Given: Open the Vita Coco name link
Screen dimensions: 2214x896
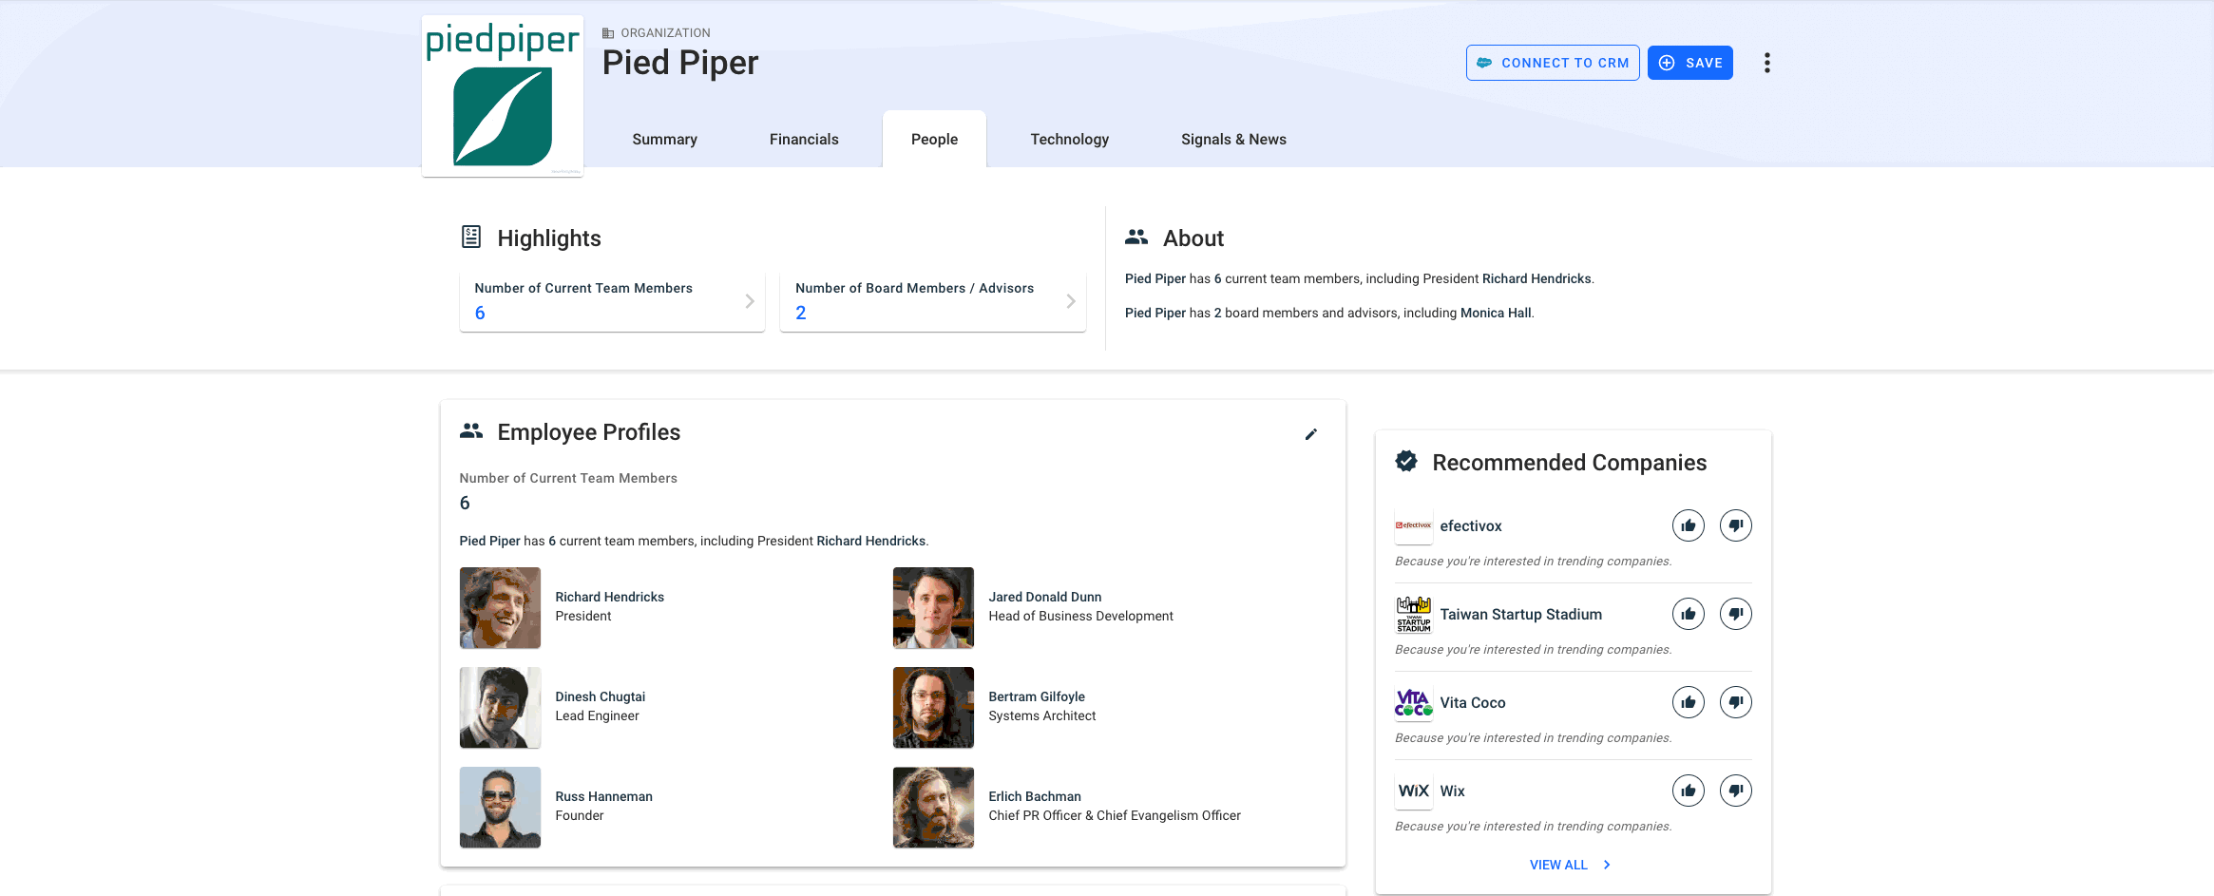Looking at the screenshot, I should coord(1472,702).
